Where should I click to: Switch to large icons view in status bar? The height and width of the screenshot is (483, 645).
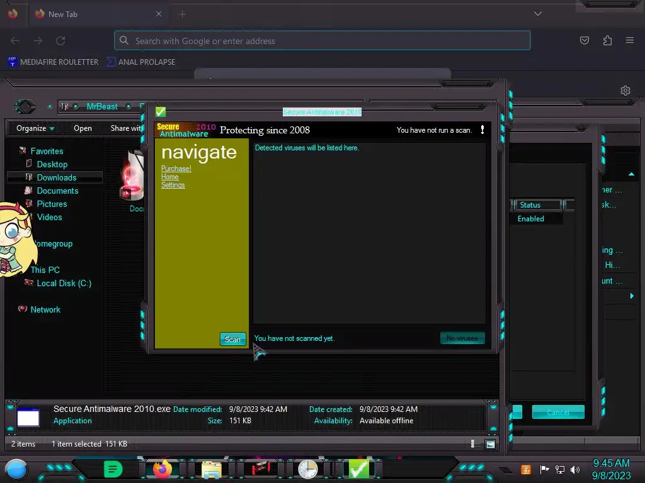coord(490,444)
